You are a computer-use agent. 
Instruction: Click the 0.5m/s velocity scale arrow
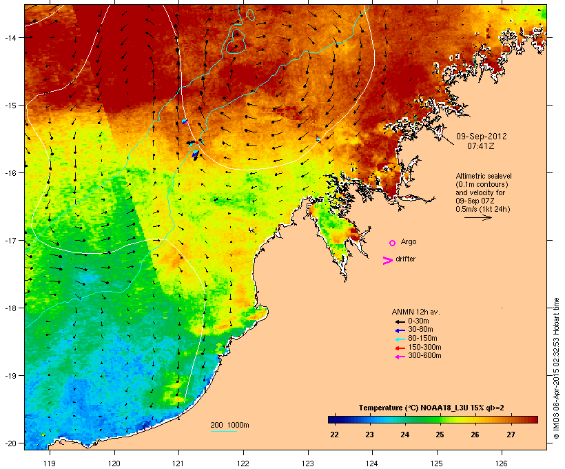click(477, 217)
